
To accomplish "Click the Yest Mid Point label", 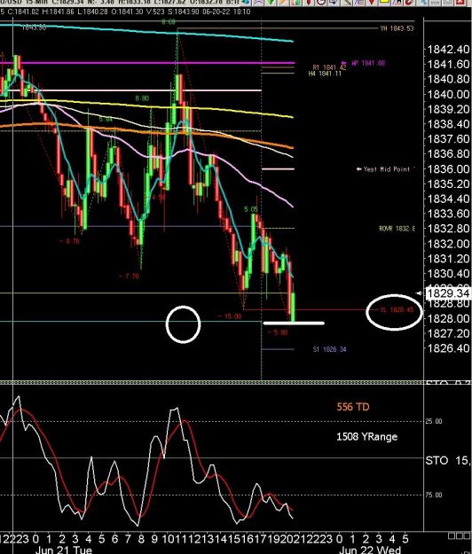I will pyautogui.click(x=387, y=169).
